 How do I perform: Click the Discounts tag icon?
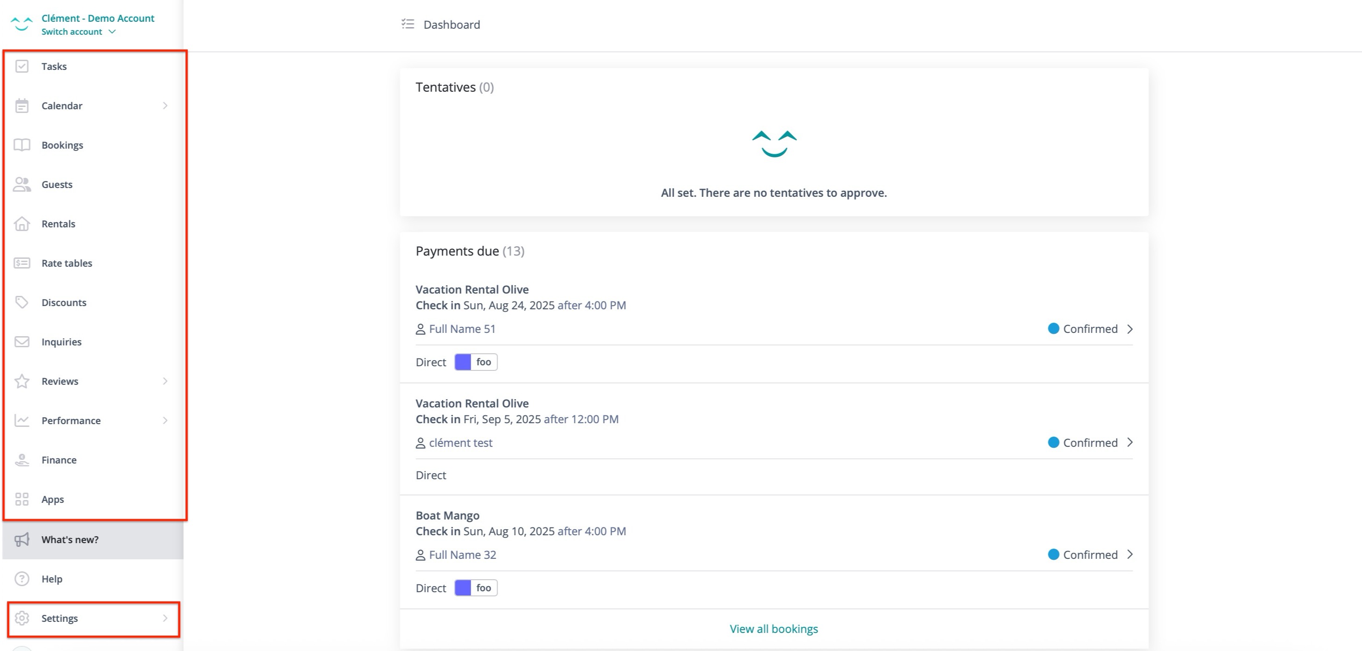22,302
